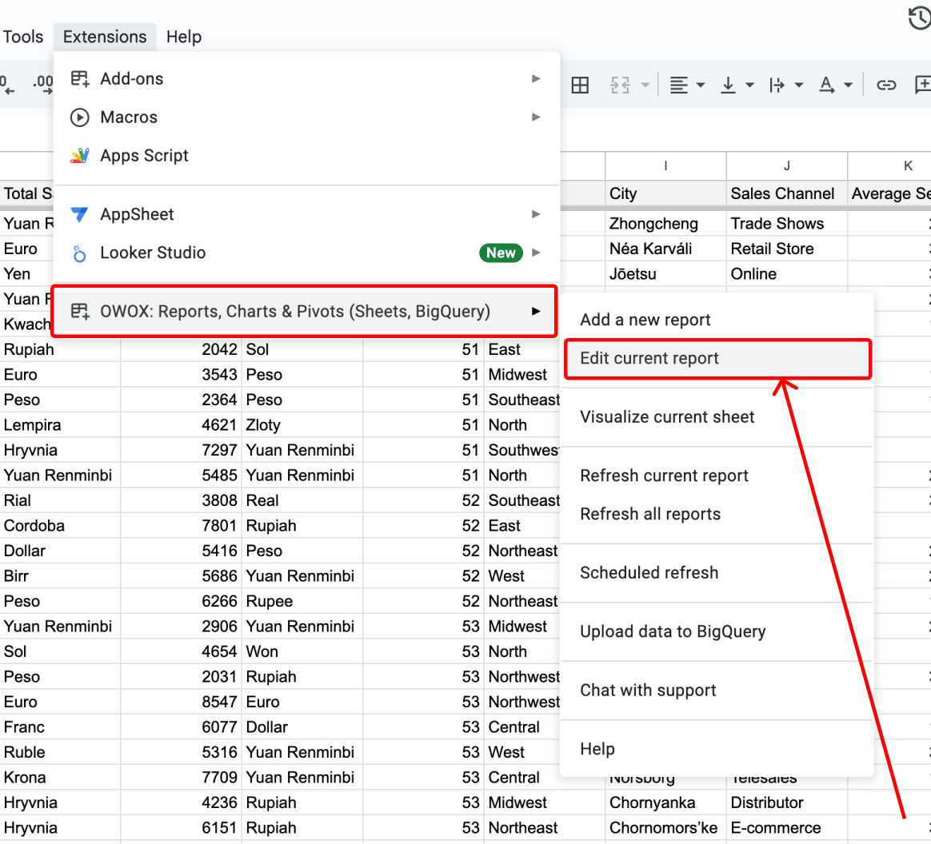Select Refresh current report
931x844 pixels.
tap(717, 476)
